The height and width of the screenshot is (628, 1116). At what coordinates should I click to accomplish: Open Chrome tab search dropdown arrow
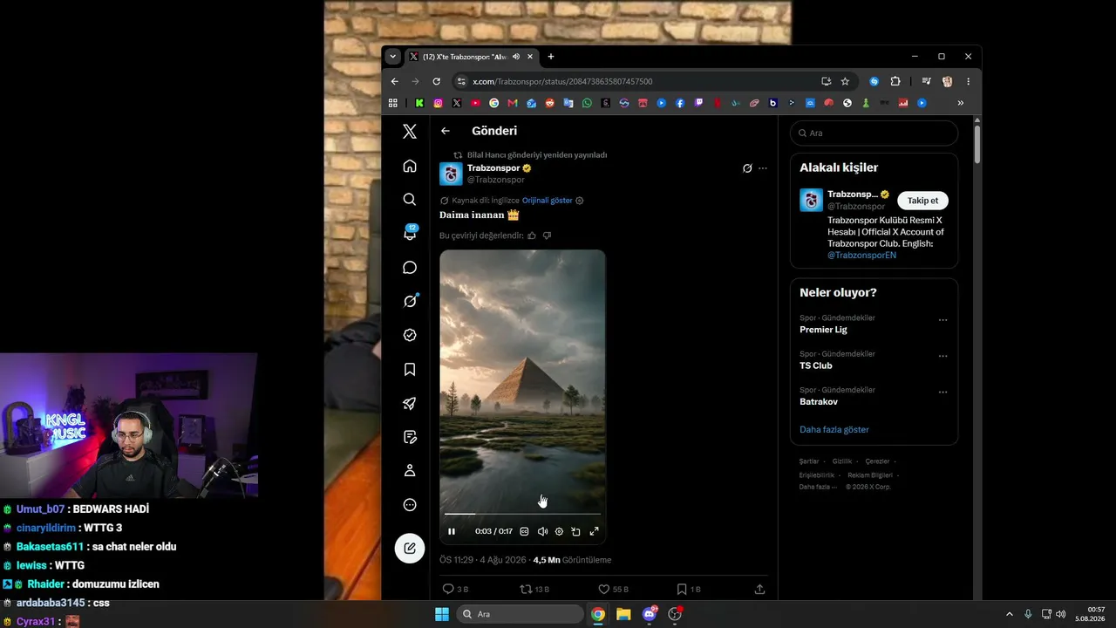tap(393, 57)
